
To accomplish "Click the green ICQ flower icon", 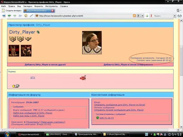I will (x=98, y=118).
